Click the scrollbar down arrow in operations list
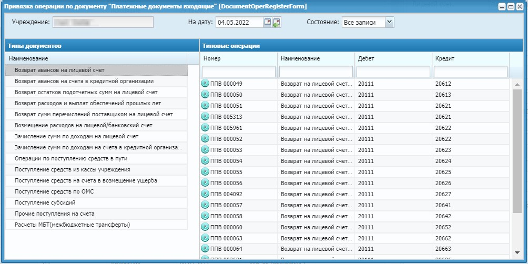The image size is (528, 264). 517,252
